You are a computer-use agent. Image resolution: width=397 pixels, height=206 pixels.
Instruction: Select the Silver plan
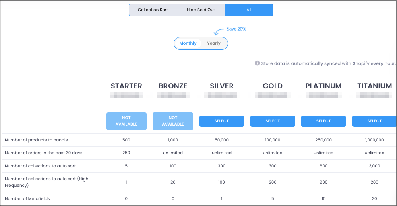tap(221, 121)
